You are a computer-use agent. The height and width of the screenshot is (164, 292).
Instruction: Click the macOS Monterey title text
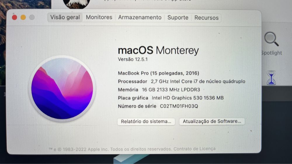(159, 50)
